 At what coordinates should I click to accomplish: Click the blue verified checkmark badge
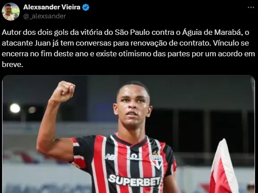86,8
